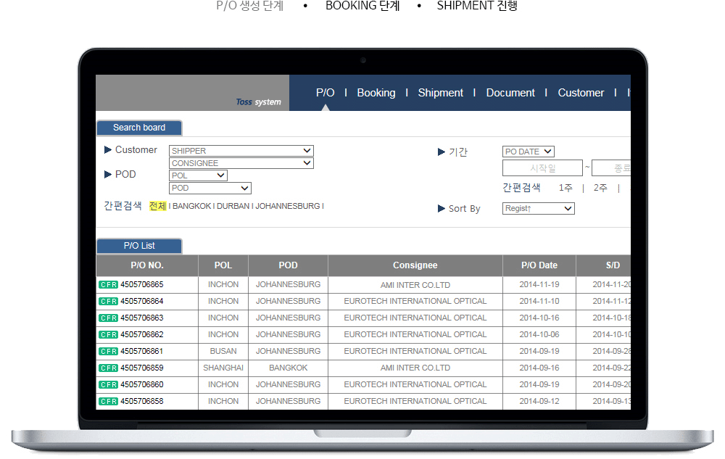Click the SHANGHAI POL cell
The width and height of the screenshot is (725, 459).
click(x=223, y=368)
